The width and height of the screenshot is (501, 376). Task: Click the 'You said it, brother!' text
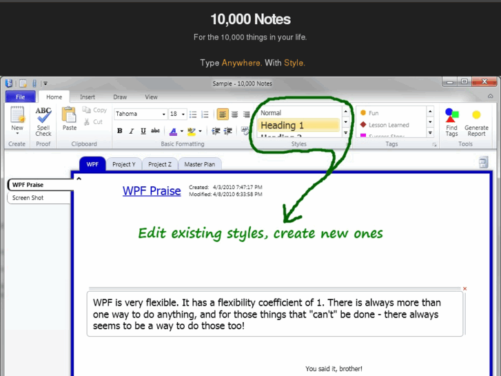point(334,368)
